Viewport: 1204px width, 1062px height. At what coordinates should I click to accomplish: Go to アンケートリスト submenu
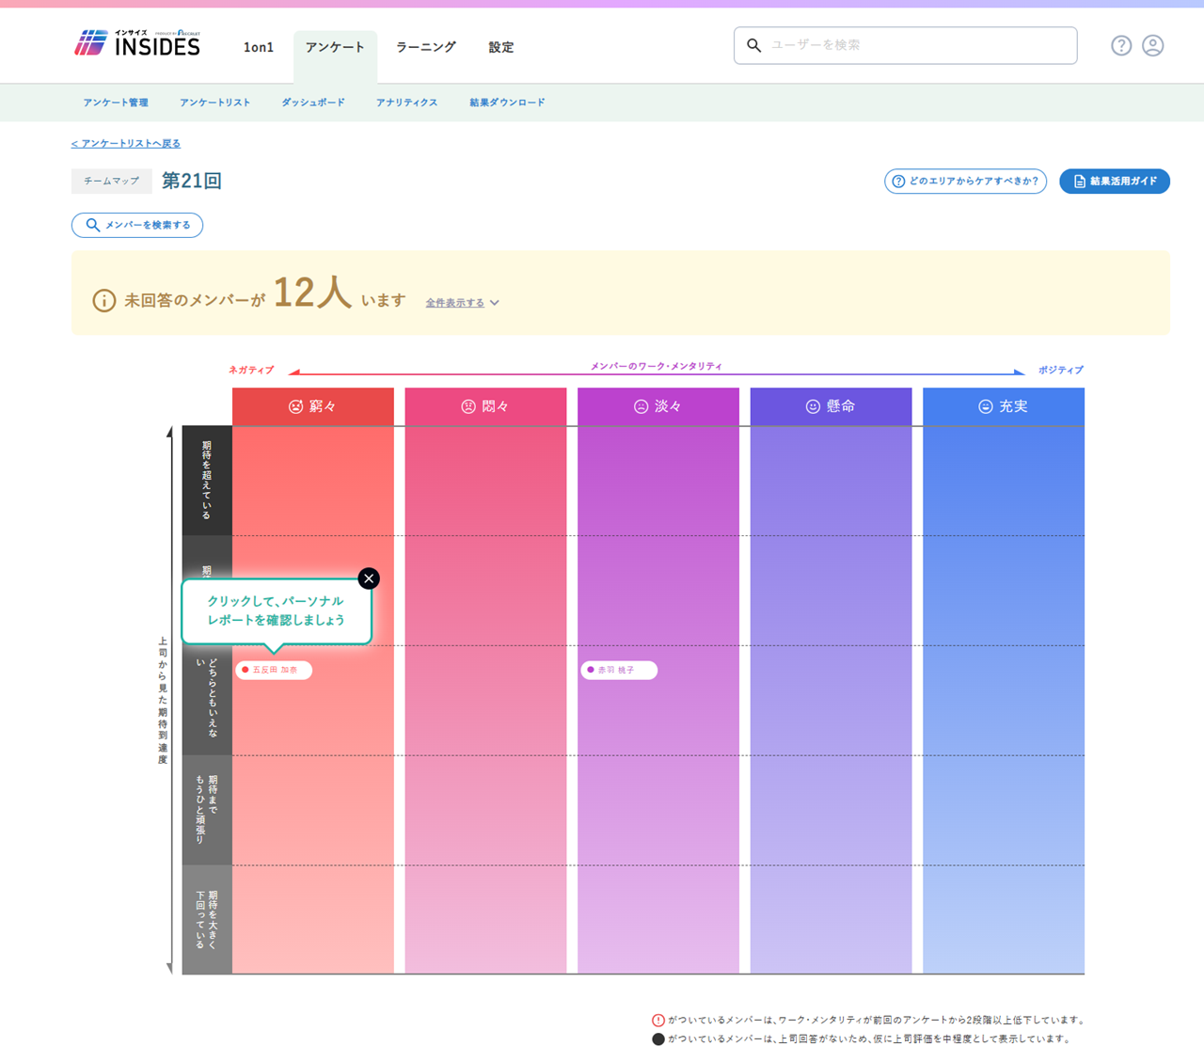click(x=215, y=103)
